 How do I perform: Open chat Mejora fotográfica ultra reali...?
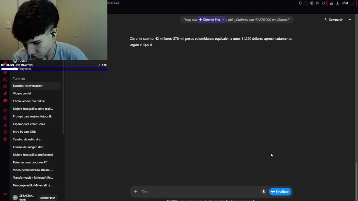pyautogui.click(x=36, y=109)
